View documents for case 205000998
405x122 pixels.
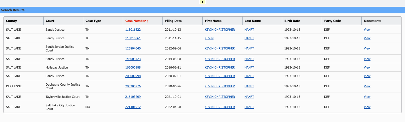coord(367,76)
